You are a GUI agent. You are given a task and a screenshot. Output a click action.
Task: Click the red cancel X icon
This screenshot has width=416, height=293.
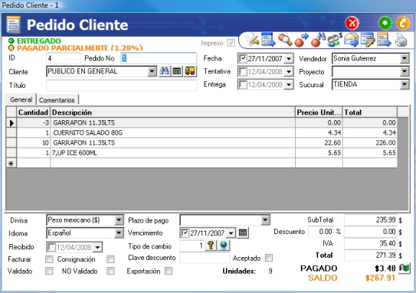(x=352, y=23)
